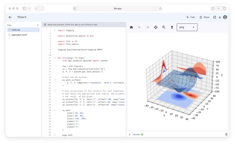Click the Console label

[x=136, y=134]
